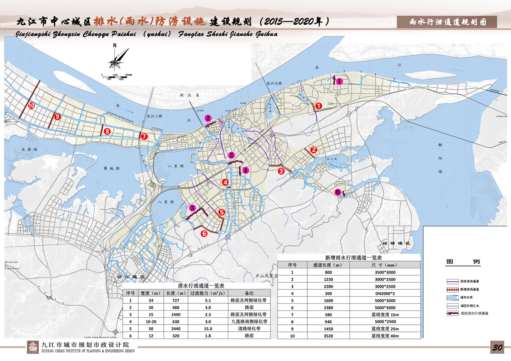The image size is (511, 361).
Task: Click the 雨水行泄通道规划图 title tab
Action: [447, 22]
